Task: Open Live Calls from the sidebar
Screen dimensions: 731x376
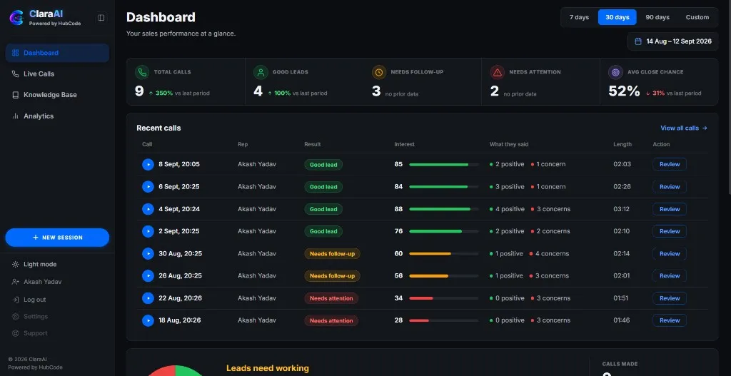Action: click(57, 73)
